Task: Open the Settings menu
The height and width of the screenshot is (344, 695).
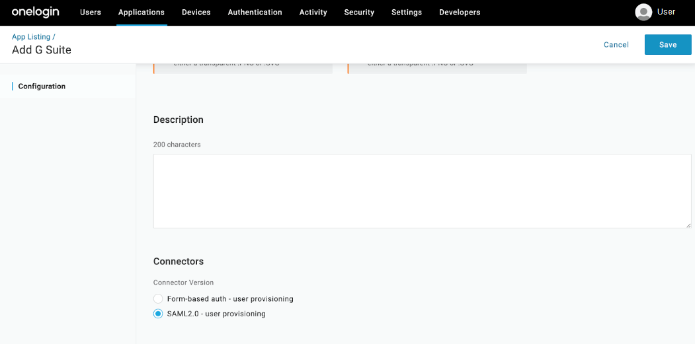Action: click(x=407, y=13)
